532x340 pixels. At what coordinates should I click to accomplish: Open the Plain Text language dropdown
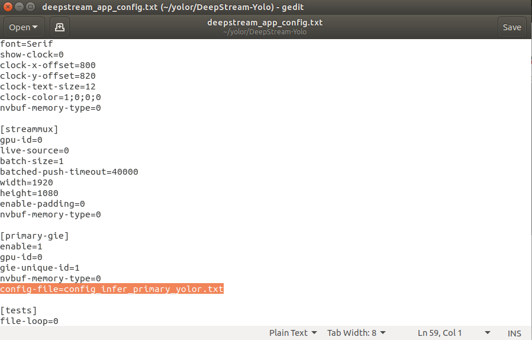pos(293,333)
